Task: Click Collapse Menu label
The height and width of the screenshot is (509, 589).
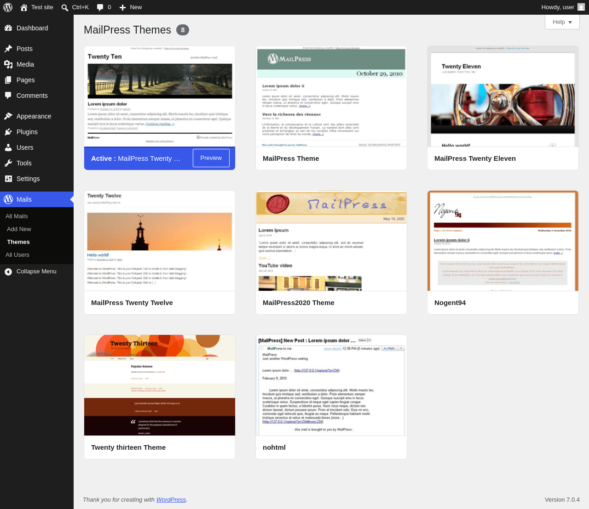Action: pyautogui.click(x=36, y=271)
